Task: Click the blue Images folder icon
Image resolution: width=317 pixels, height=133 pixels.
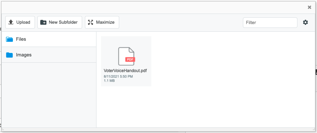Action: [9, 55]
